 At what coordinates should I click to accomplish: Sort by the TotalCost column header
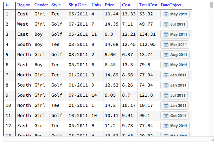coord(148,5)
